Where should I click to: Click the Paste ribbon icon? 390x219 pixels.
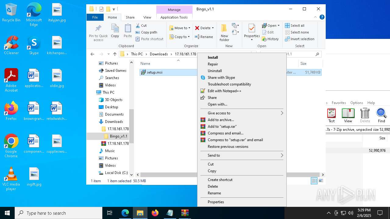click(x=128, y=29)
